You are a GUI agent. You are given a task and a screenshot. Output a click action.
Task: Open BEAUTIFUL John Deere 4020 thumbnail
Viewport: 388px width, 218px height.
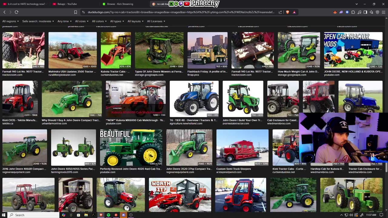(131, 147)
